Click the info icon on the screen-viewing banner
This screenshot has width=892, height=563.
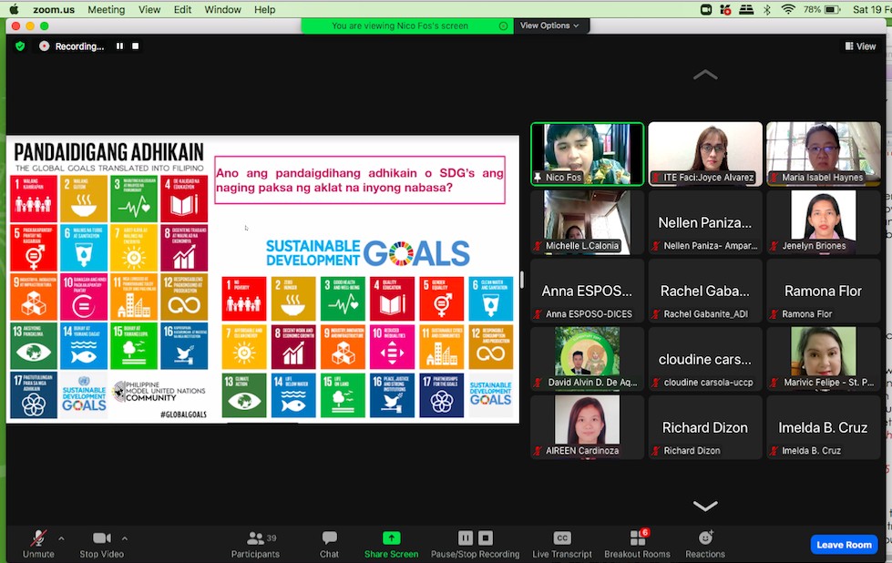click(x=503, y=26)
